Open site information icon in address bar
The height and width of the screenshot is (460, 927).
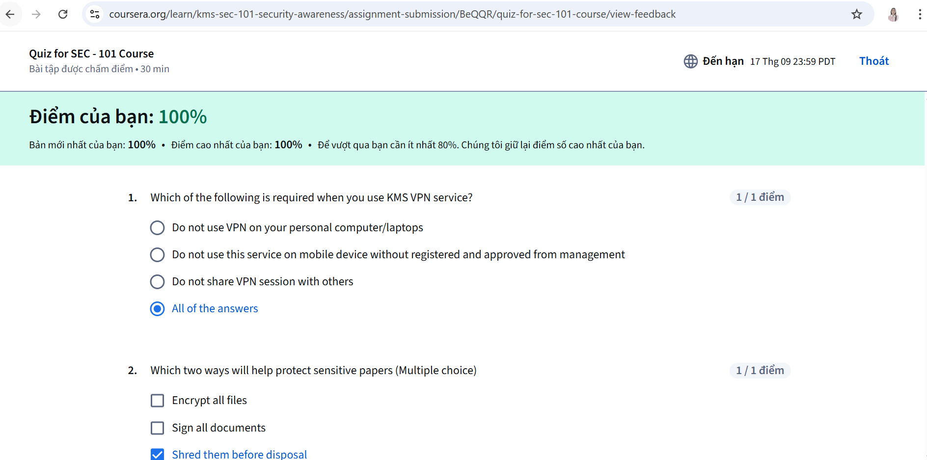click(x=95, y=14)
